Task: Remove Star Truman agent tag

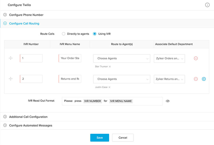Action: [x=110, y=66]
